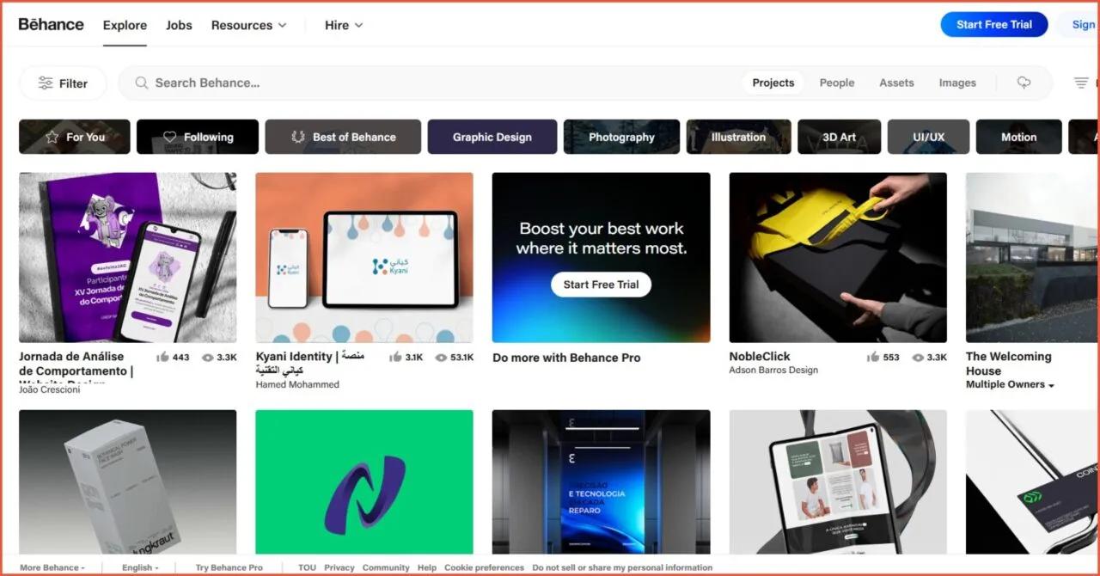The image size is (1100, 576).
Task: Switch to the People search tab
Action: [836, 82]
